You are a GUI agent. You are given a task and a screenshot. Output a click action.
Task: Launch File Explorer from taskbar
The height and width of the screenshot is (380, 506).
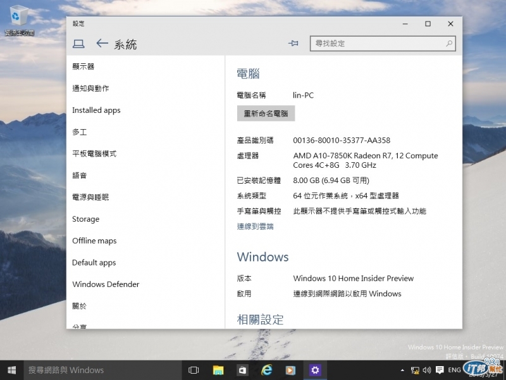pos(218,370)
